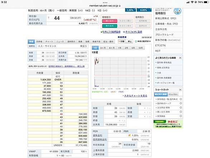The width and height of the screenshot is (210, 158).
Task: Open ETF/ETN menu item
Action: tap(160, 46)
